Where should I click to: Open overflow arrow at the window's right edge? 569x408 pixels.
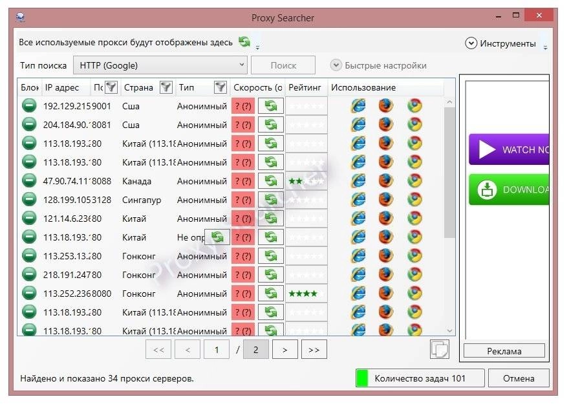click(x=545, y=48)
